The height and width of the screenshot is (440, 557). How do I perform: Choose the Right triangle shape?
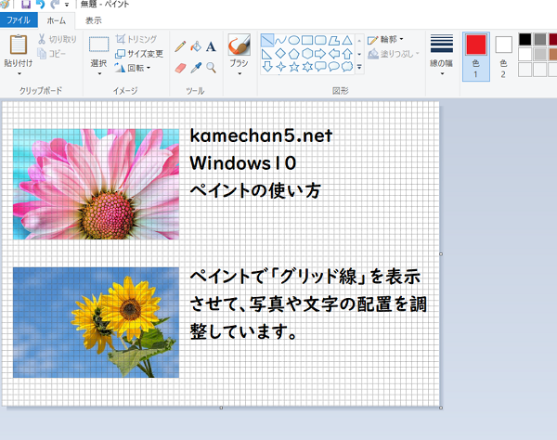click(267, 54)
